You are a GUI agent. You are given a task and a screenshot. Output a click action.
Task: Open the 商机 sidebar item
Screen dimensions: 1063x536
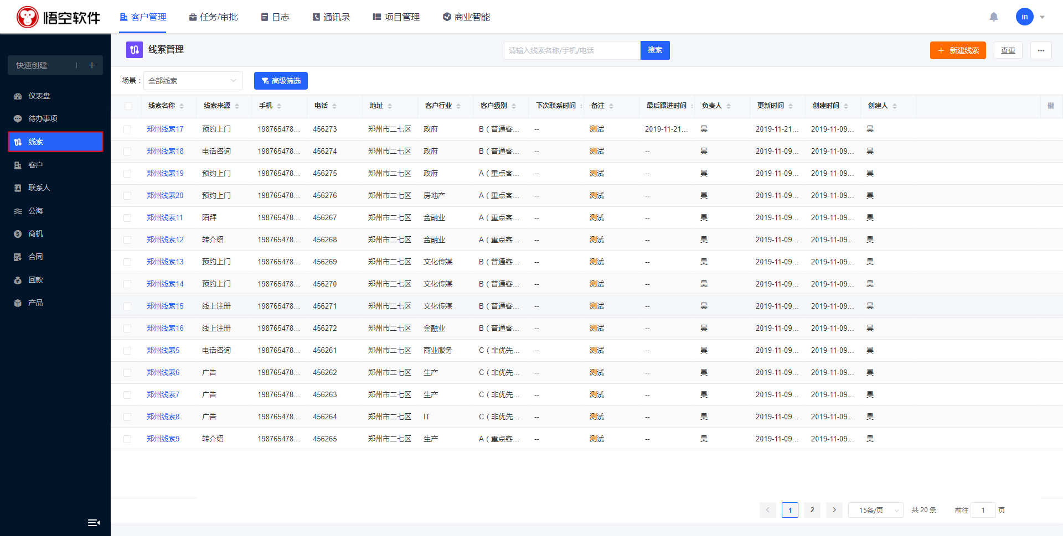pyautogui.click(x=35, y=234)
